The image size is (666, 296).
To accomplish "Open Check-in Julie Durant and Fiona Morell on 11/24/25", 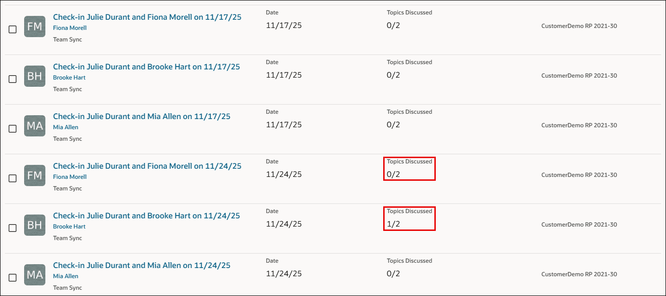I will (147, 166).
